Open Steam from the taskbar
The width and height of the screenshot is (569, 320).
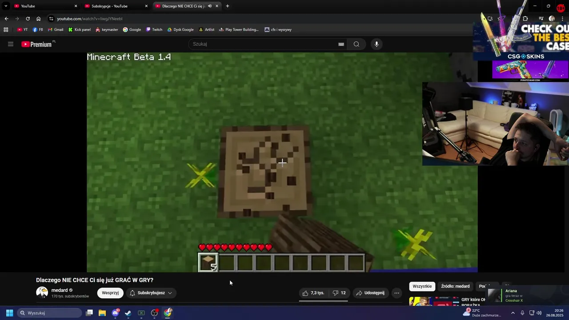[128, 313]
